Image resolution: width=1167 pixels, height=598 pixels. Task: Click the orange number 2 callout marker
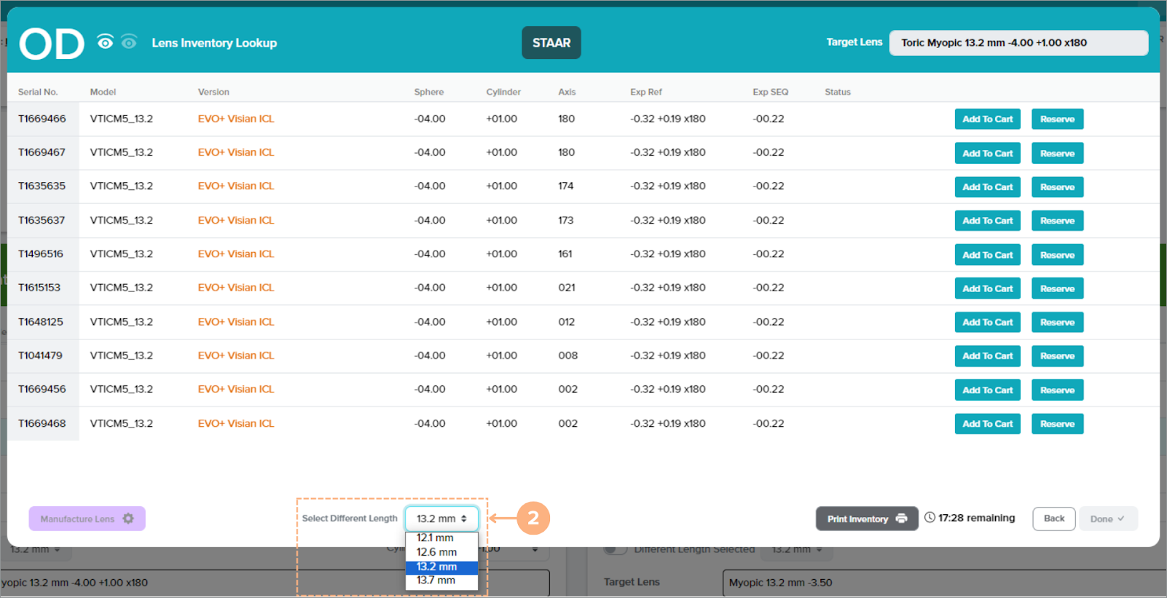[533, 518]
